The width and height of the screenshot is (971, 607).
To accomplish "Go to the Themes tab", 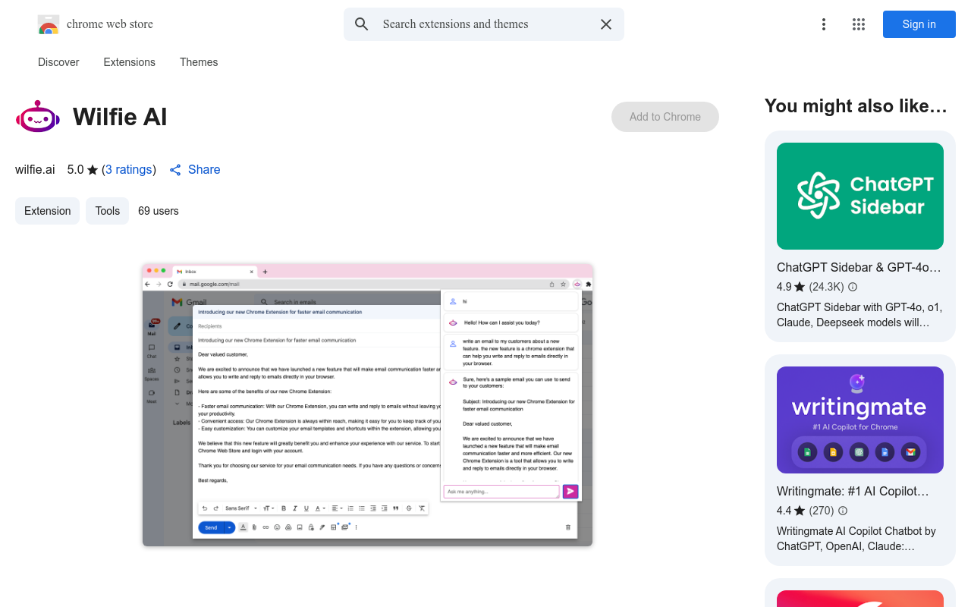I will coord(199,62).
